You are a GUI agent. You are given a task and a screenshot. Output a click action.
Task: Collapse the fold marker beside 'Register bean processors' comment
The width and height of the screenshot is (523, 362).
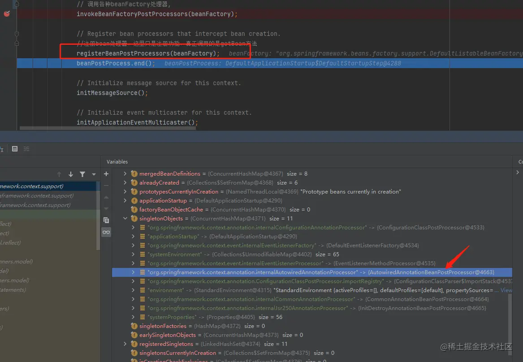(17, 34)
